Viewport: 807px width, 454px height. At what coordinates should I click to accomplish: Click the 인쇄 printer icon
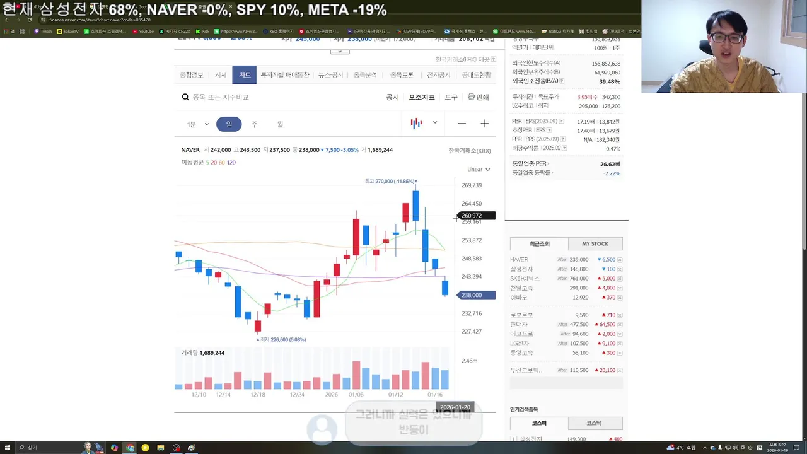[471, 97]
